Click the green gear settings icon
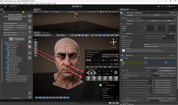Image resolution: width=178 pixels, height=105 pixels. 23,12
